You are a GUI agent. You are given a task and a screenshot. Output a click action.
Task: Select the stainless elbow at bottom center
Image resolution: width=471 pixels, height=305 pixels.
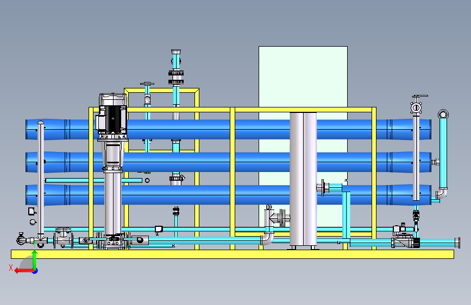click(x=267, y=239)
